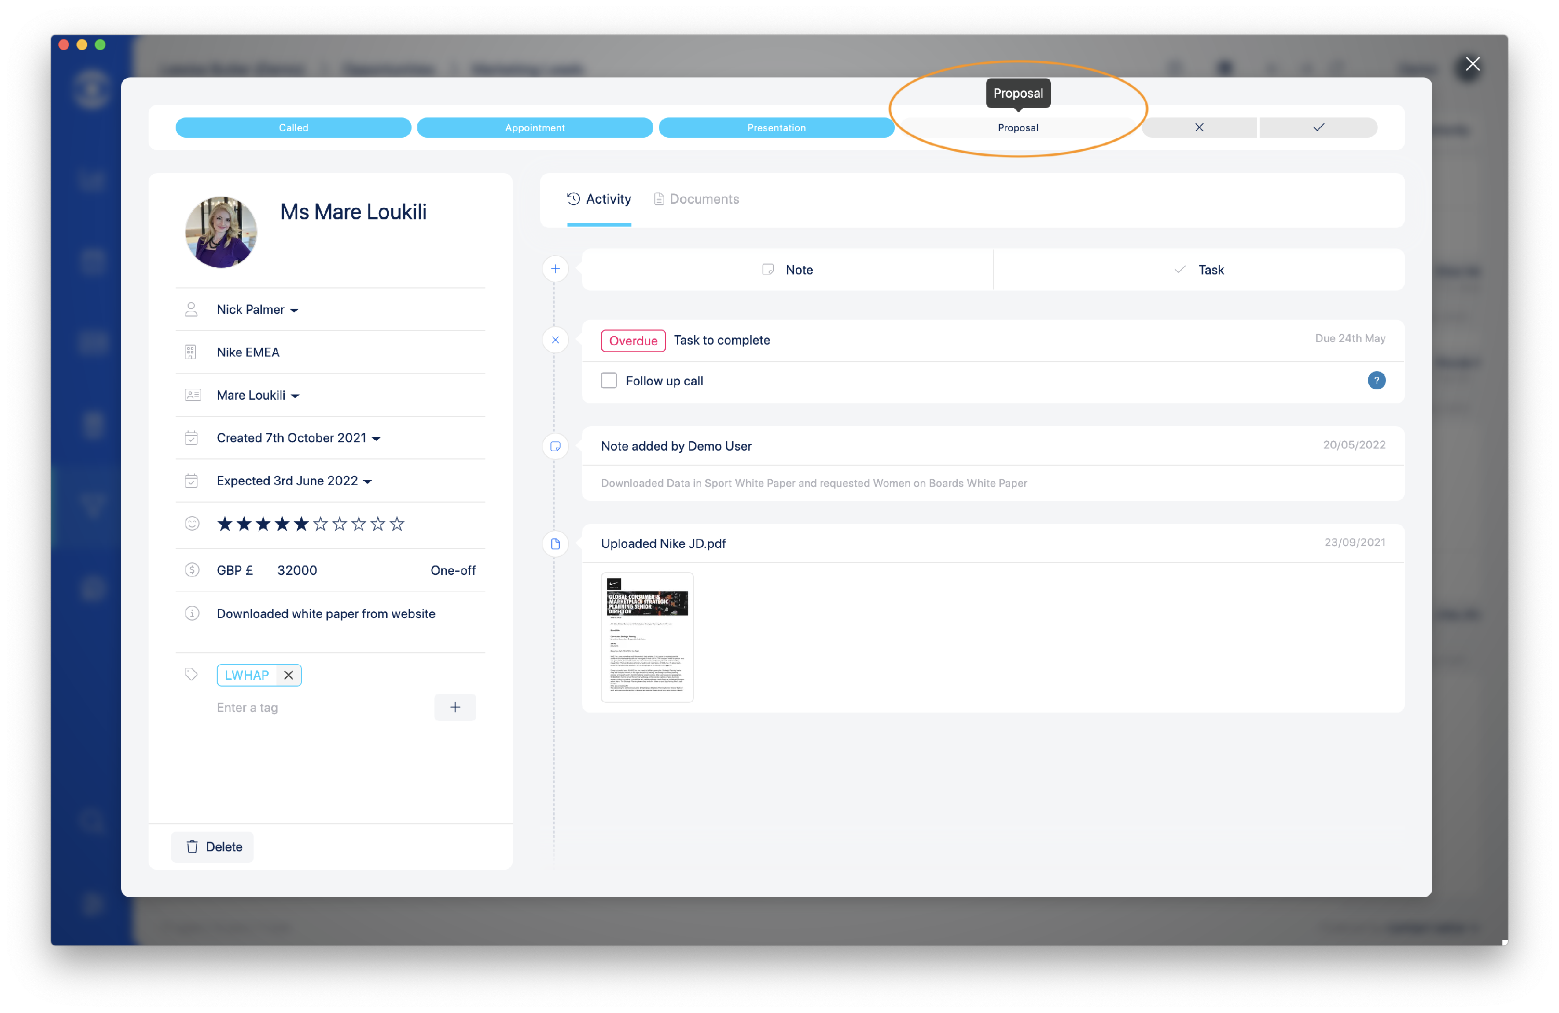Click the One-off payment type toggle

click(x=453, y=570)
